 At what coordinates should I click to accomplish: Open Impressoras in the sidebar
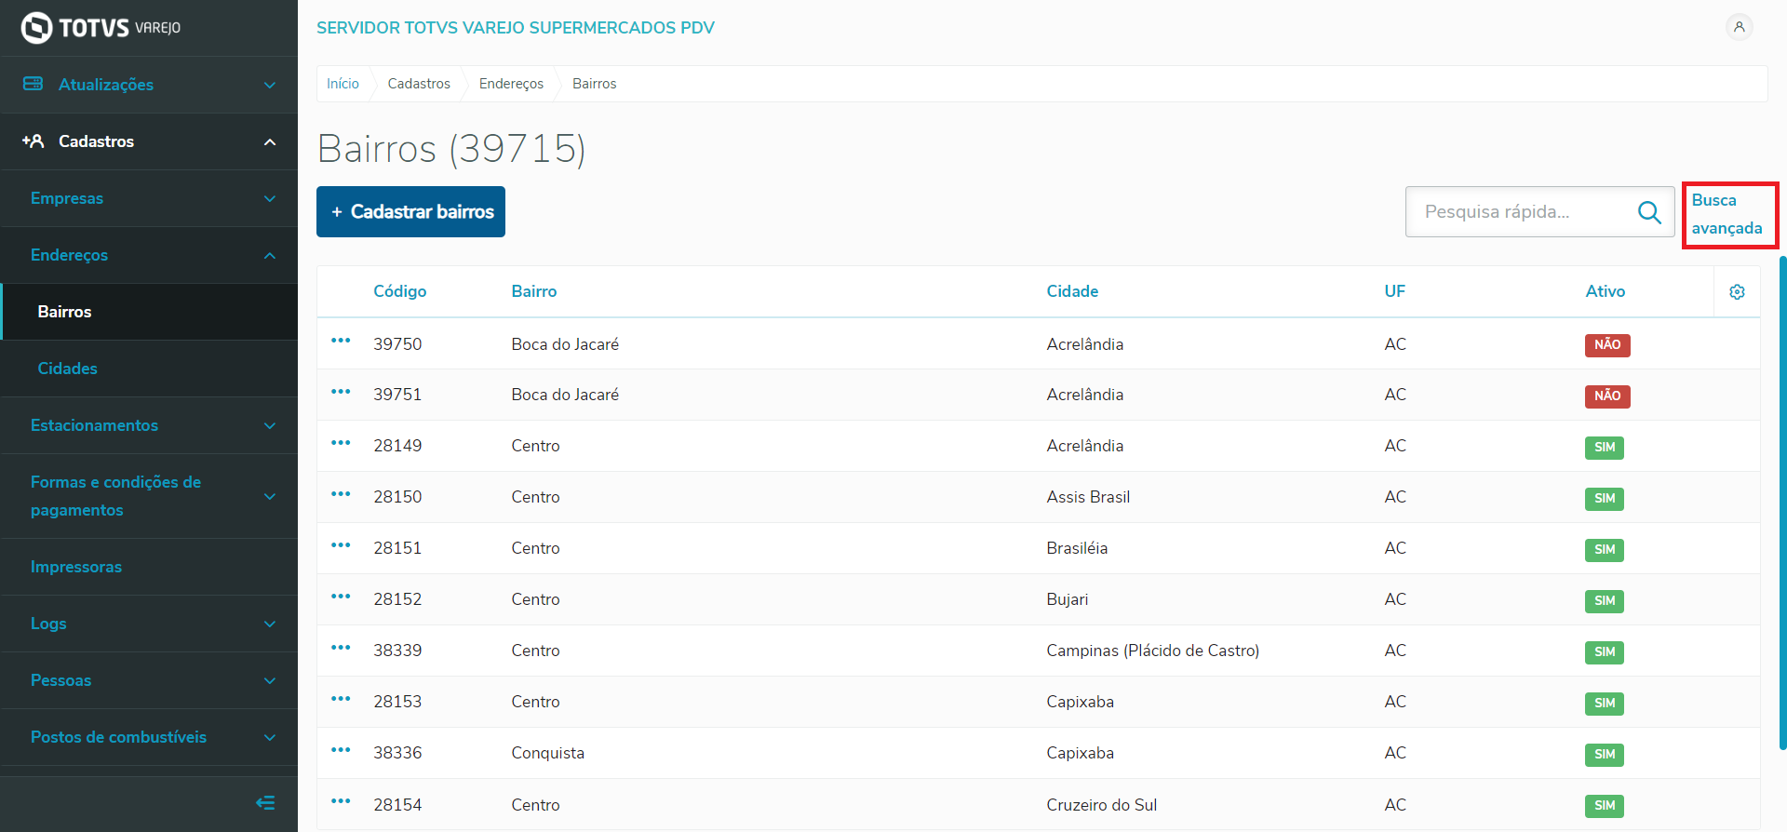(x=149, y=567)
